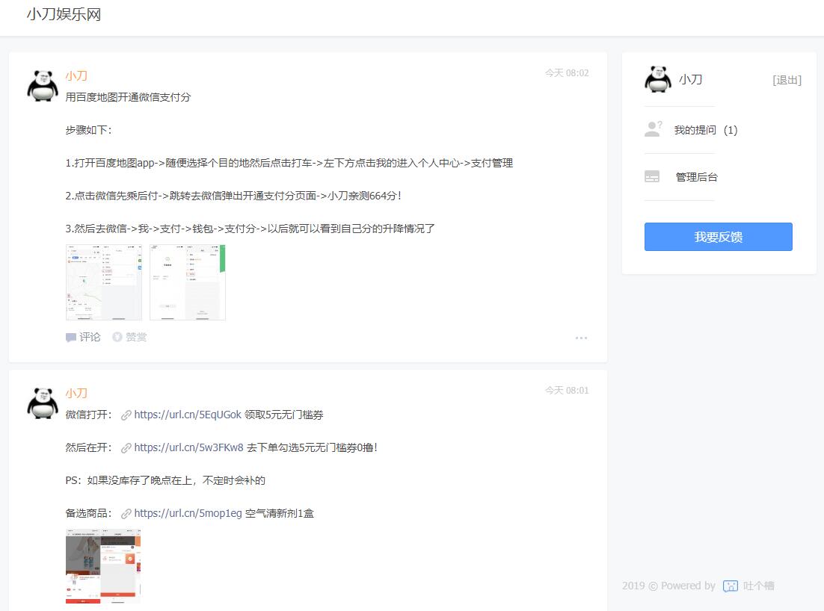Viewport: 824px width, 611px height.
Task: Click the sidebar username 小刀
Action: pos(690,79)
